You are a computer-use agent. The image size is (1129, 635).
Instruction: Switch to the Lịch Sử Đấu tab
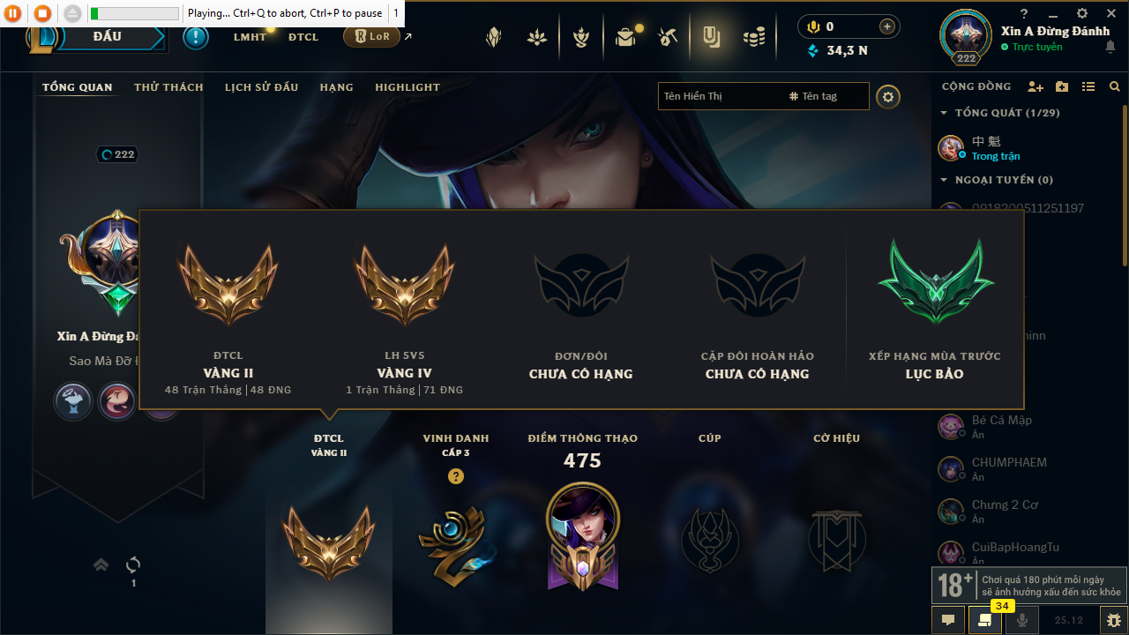tap(261, 87)
